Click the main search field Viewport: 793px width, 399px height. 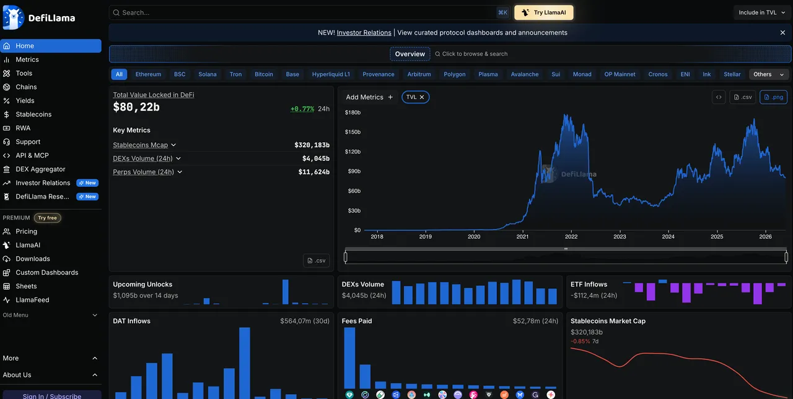click(x=310, y=12)
